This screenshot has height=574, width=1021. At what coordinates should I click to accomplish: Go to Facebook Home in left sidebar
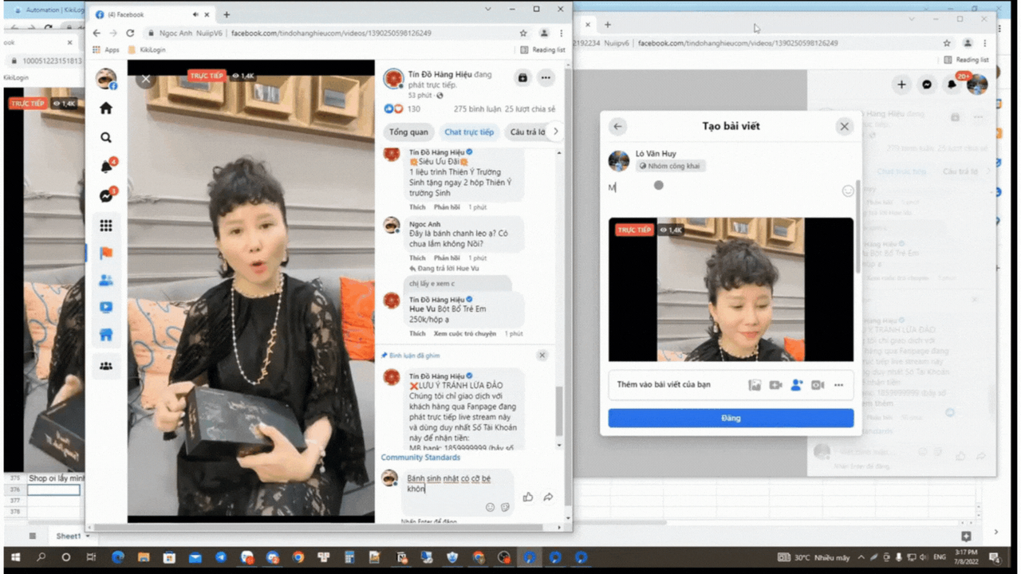[x=106, y=108]
